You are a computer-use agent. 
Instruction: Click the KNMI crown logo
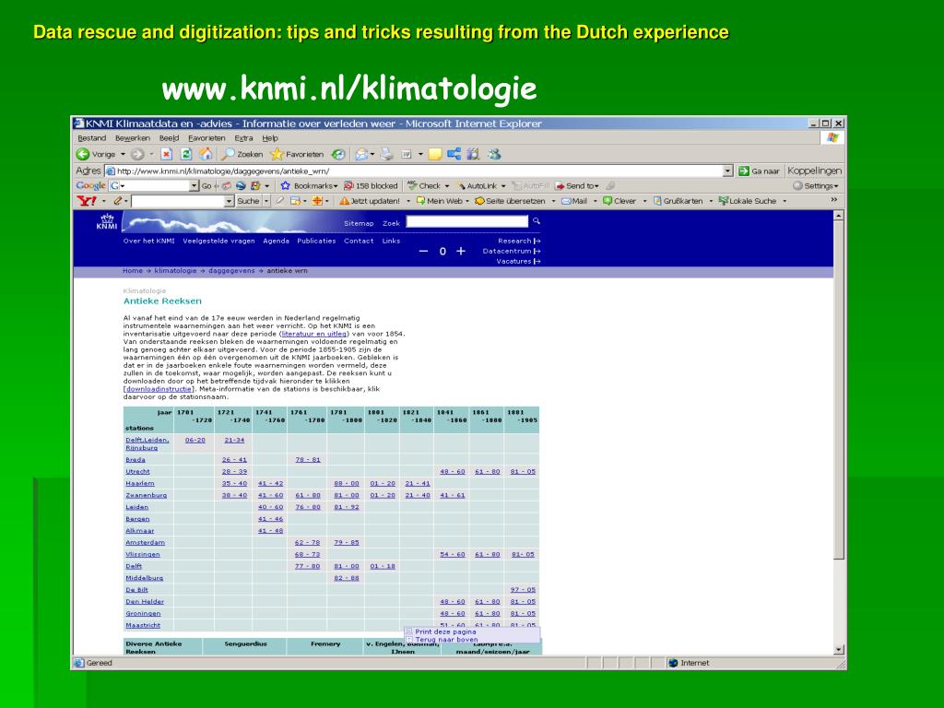click(107, 221)
